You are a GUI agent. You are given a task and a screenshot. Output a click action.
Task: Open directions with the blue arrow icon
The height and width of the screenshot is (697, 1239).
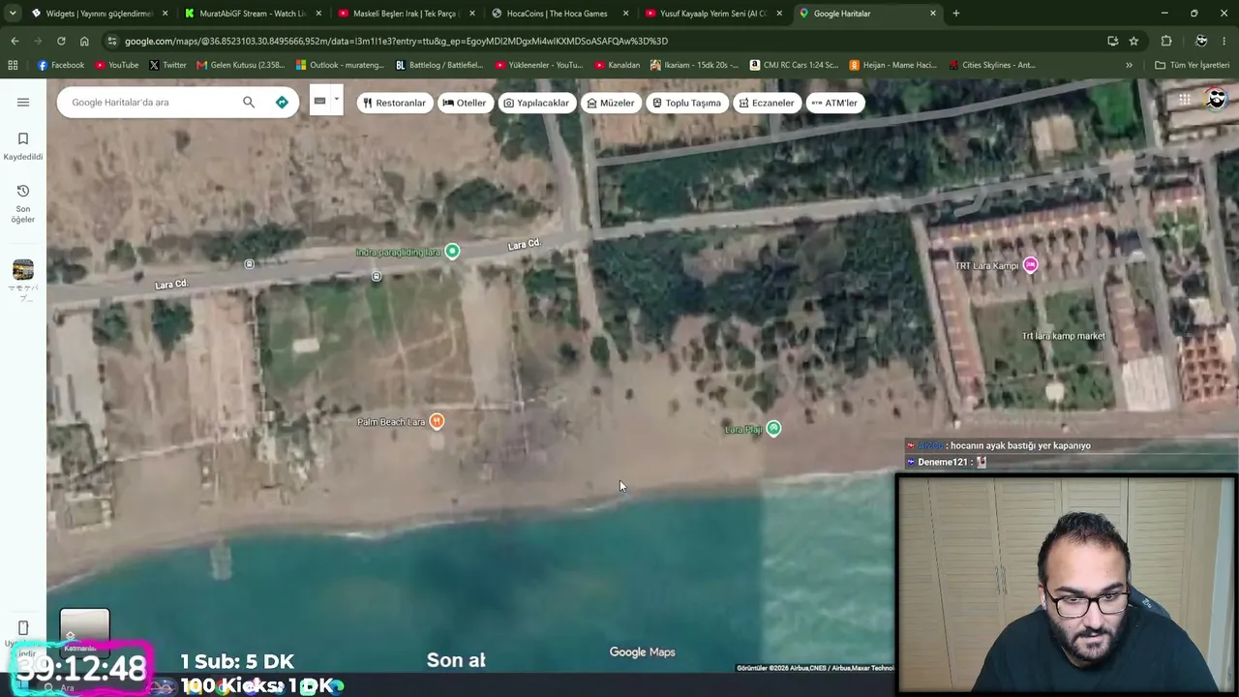pyautogui.click(x=282, y=102)
